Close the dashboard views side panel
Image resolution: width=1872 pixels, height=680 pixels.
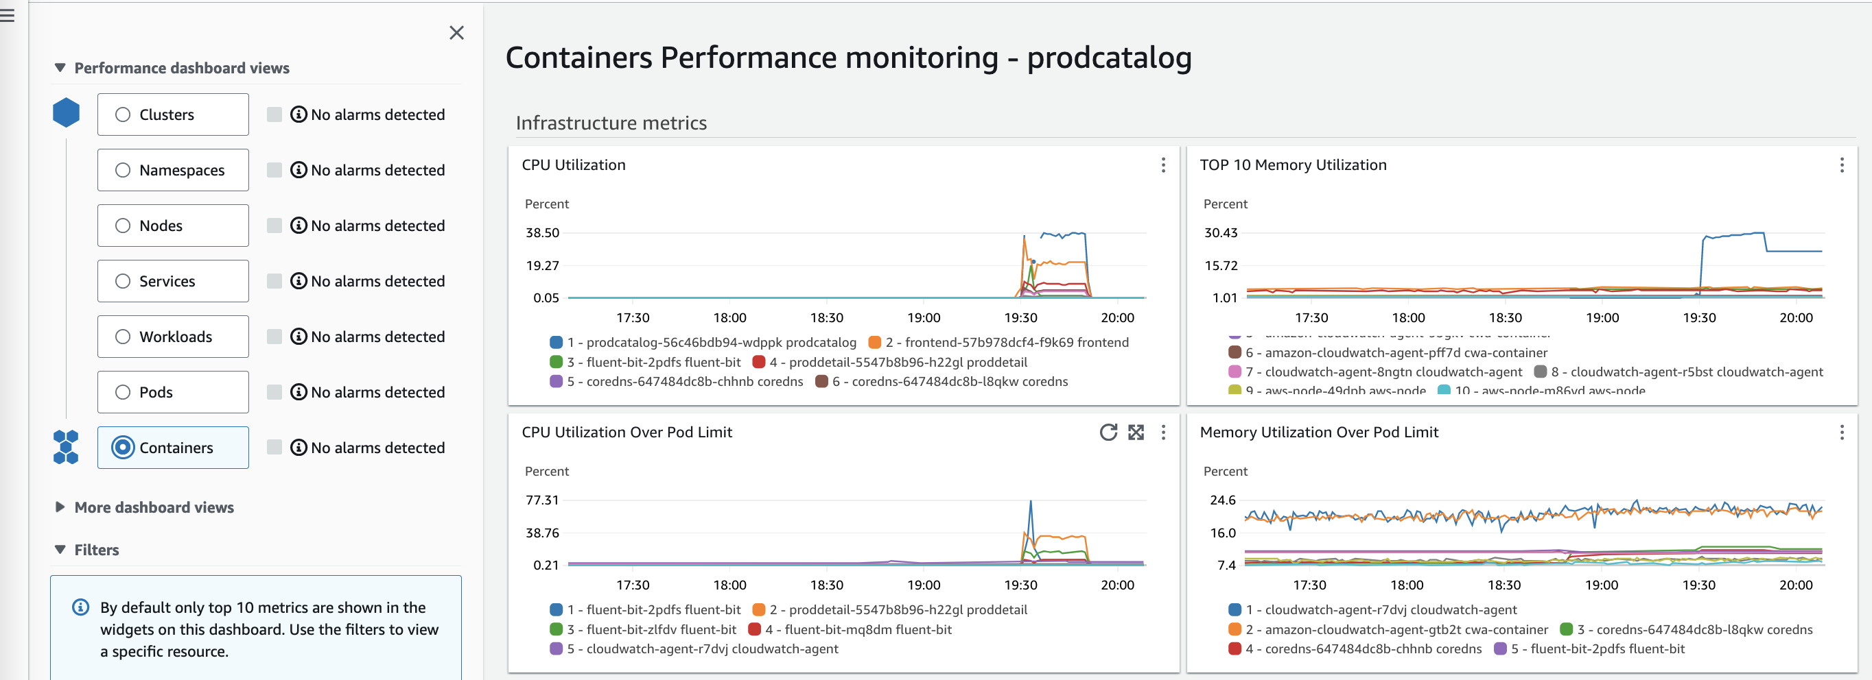coord(456,33)
